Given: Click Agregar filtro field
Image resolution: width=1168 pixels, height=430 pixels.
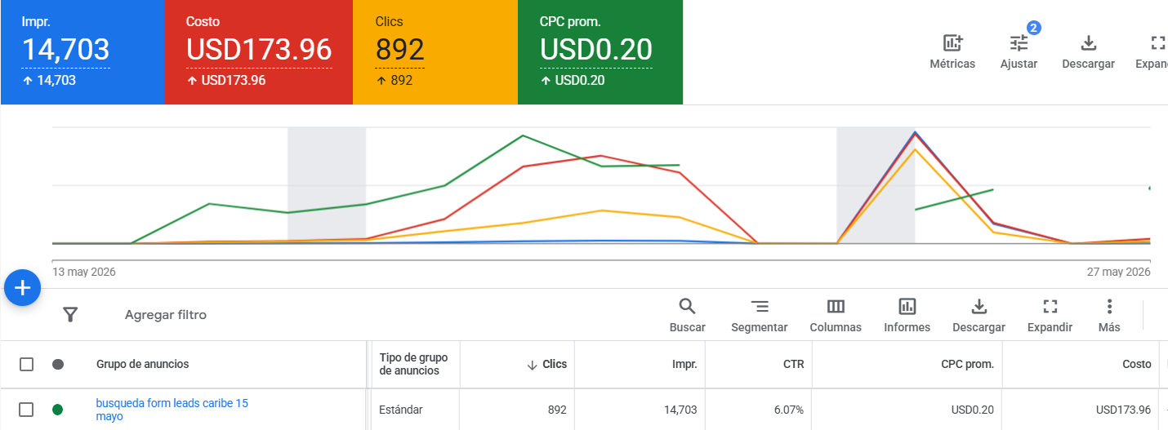Looking at the screenshot, I should click(166, 315).
